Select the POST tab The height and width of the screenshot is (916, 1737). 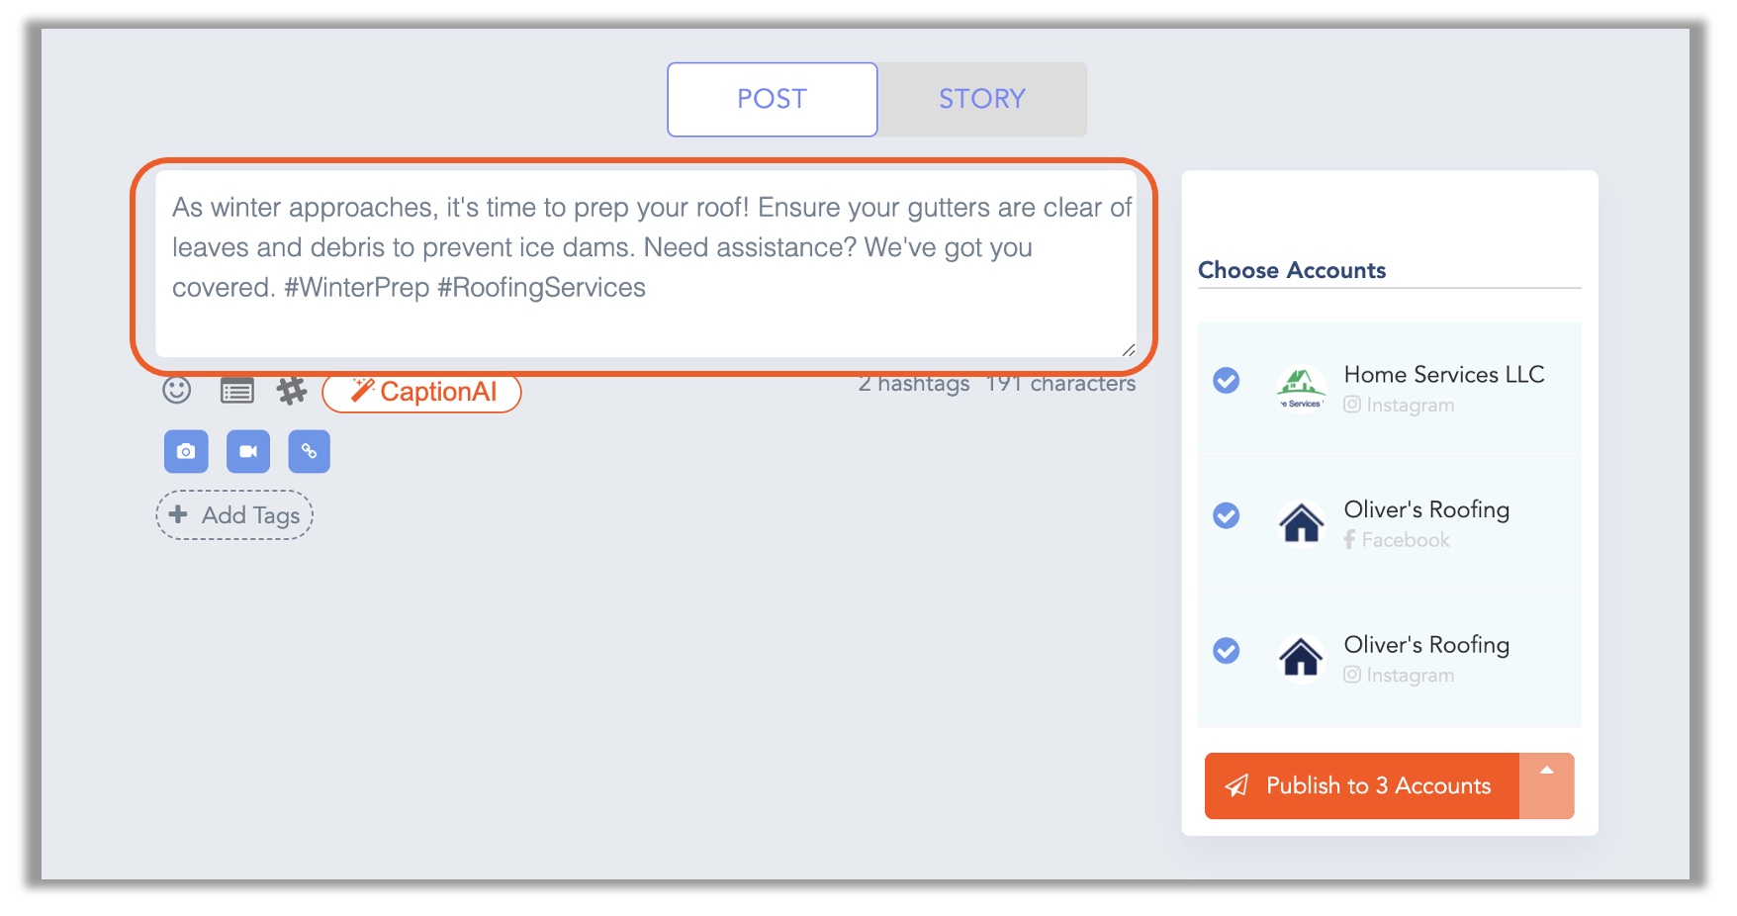771,98
